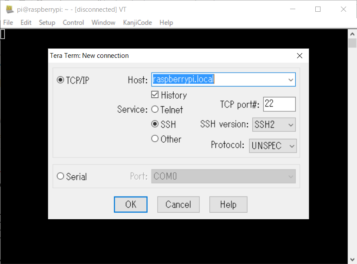Viewport: 357px width, 264px height.
Task: Open the Window menu
Action: coord(103,23)
